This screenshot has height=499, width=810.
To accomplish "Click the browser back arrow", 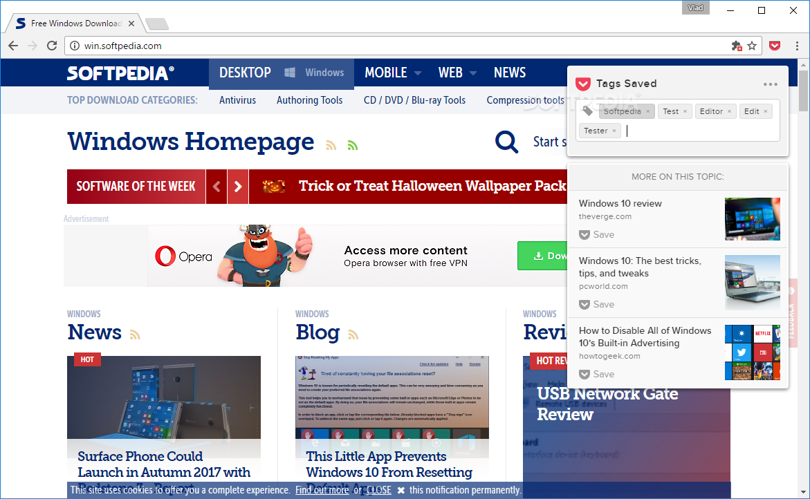I will click(13, 46).
